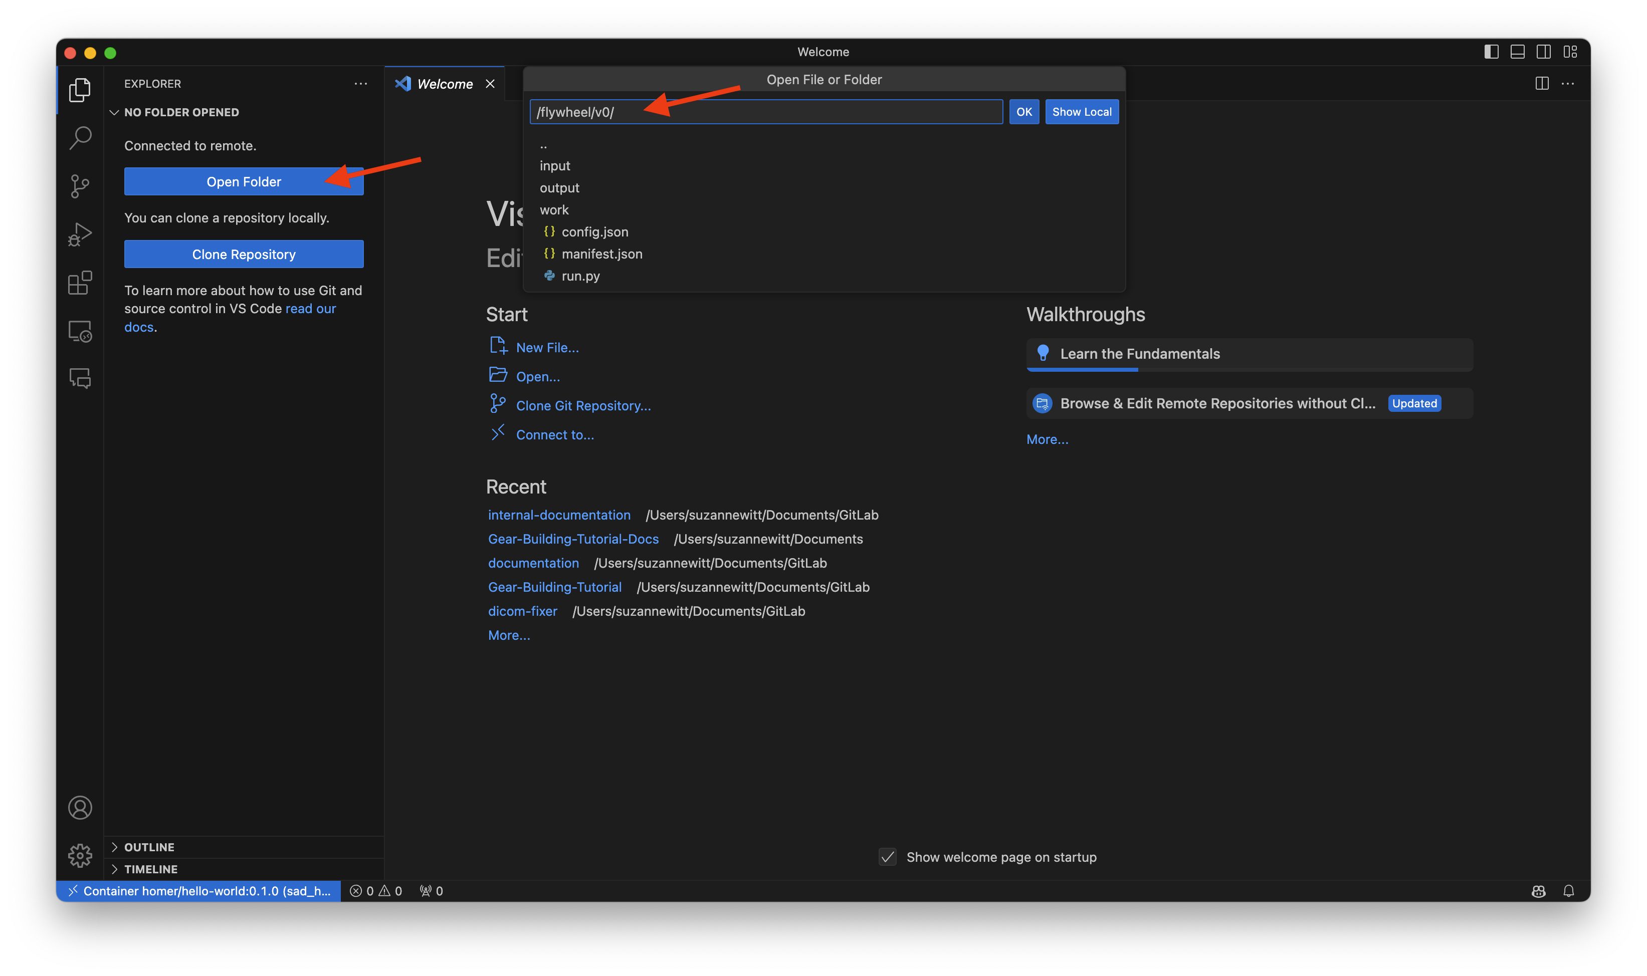Select run.py in the file list

coord(824,276)
